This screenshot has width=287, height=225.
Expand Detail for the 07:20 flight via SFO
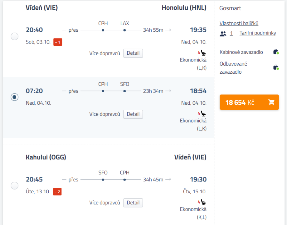click(133, 114)
